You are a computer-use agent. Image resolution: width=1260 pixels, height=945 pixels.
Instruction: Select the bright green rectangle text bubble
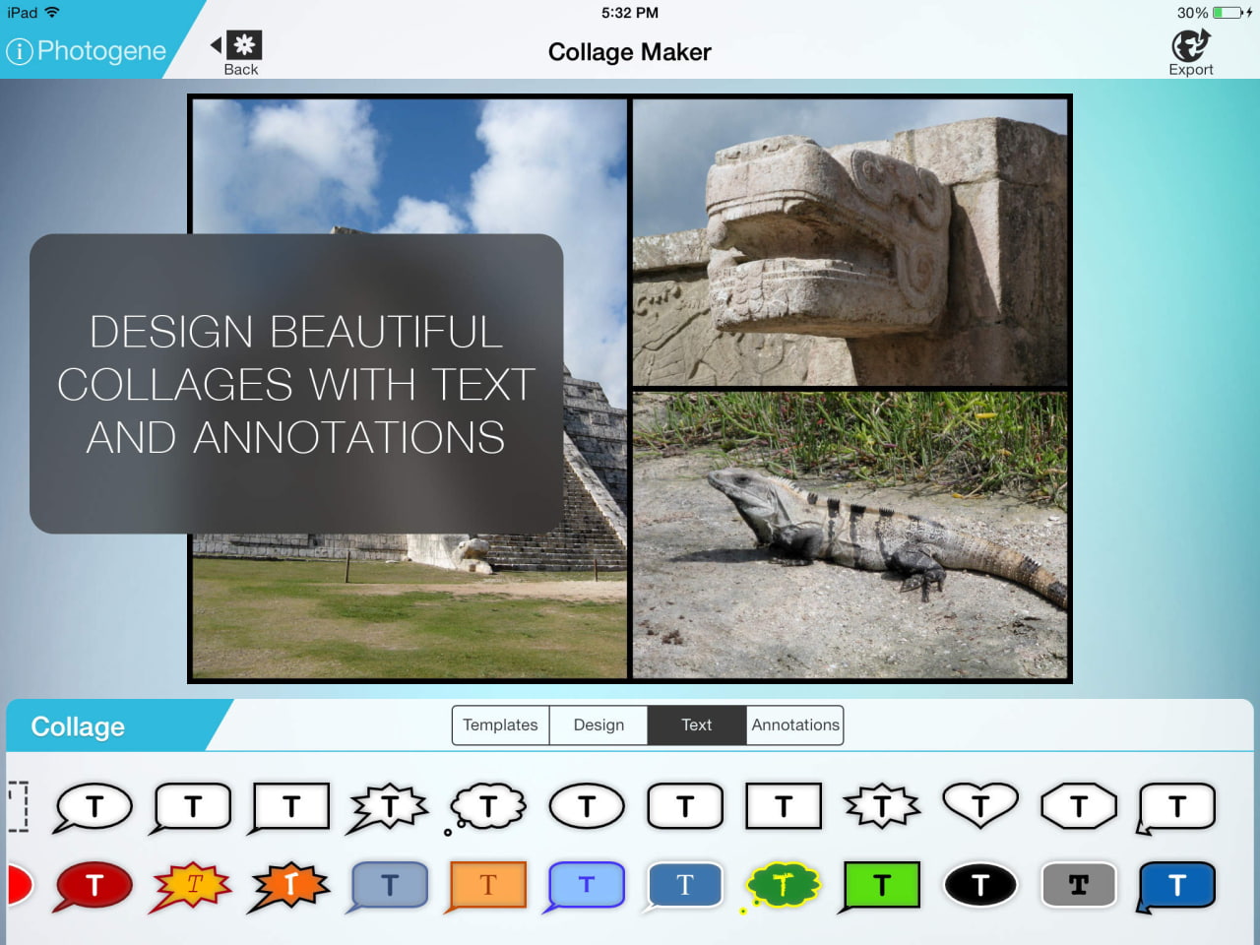(x=881, y=885)
